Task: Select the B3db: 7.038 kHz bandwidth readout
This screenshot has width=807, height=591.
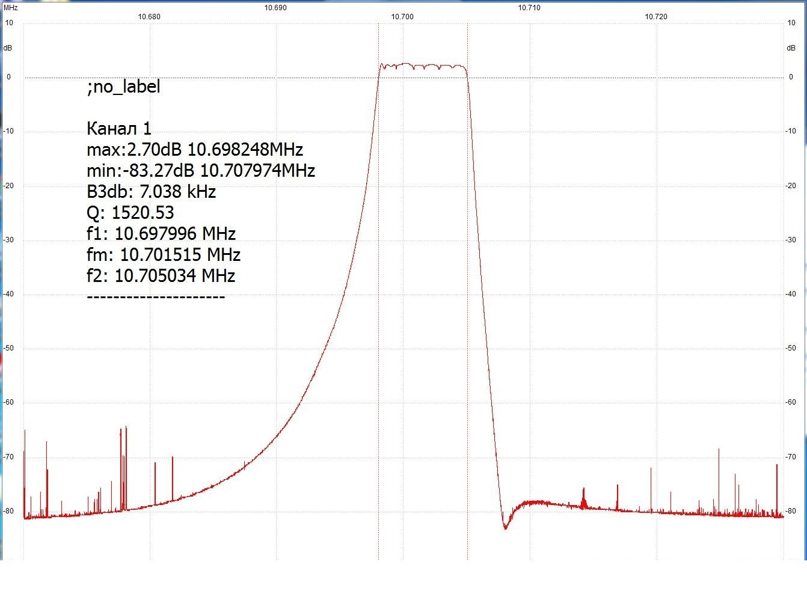Action: click(151, 192)
